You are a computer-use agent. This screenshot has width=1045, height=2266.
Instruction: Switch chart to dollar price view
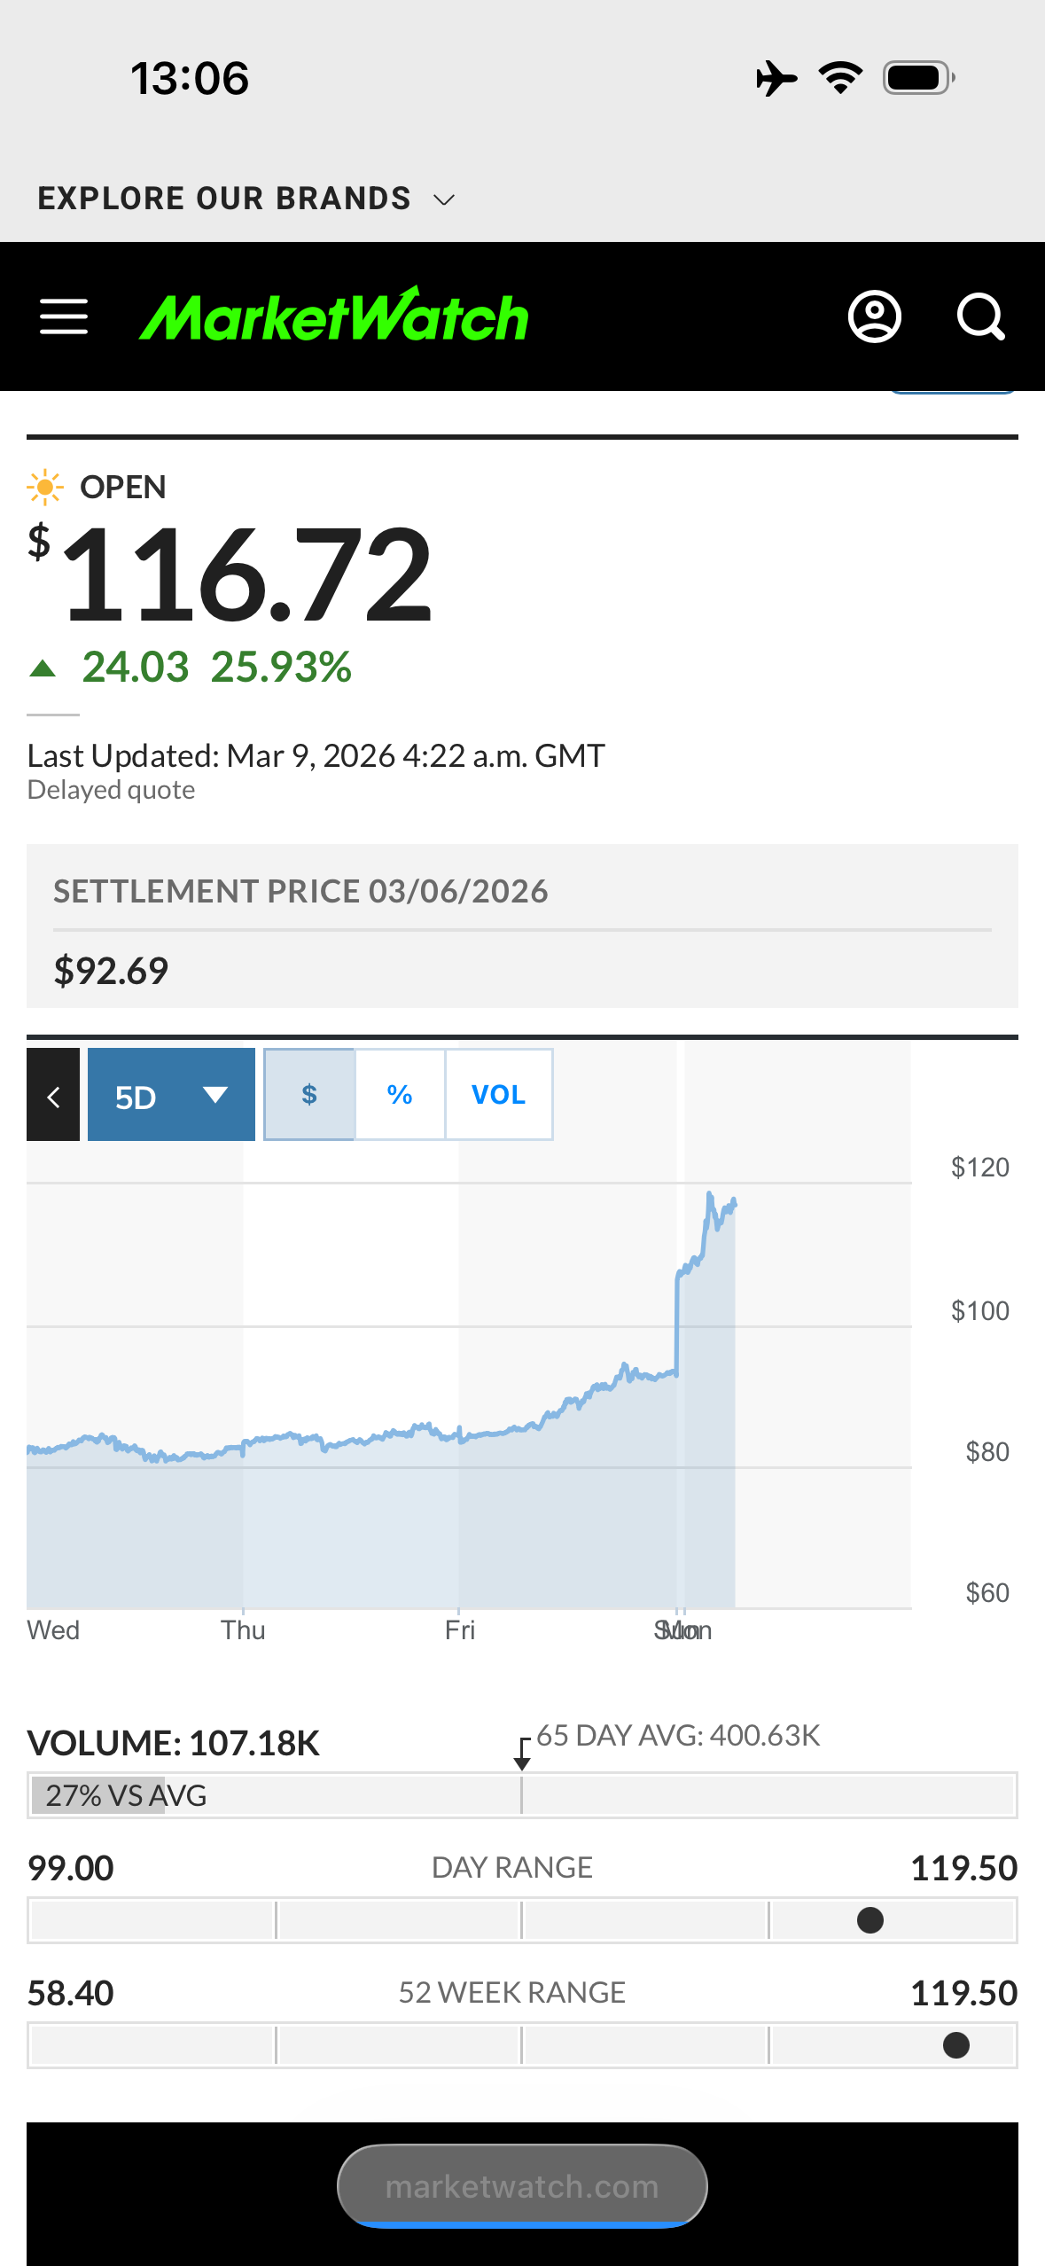(309, 1095)
